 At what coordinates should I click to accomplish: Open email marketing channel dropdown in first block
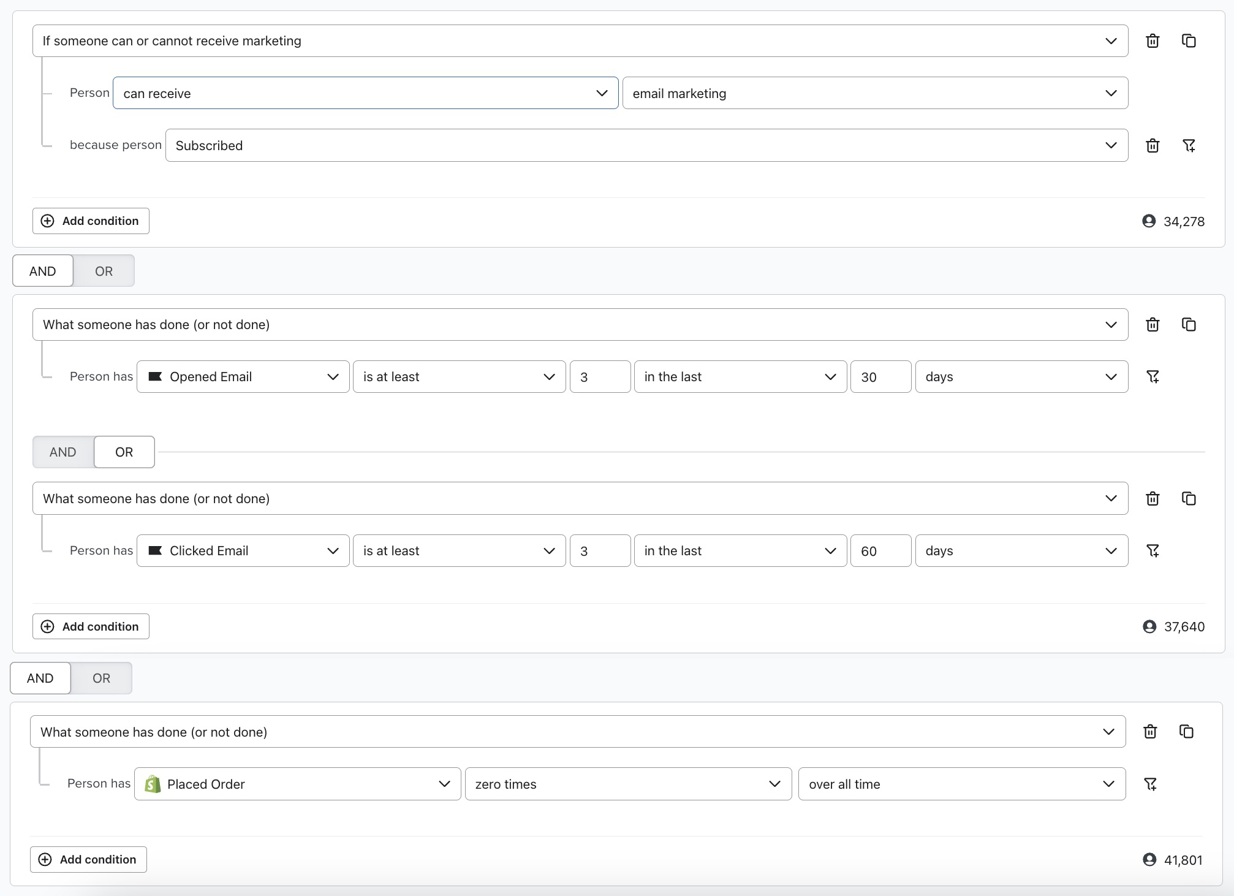point(875,93)
